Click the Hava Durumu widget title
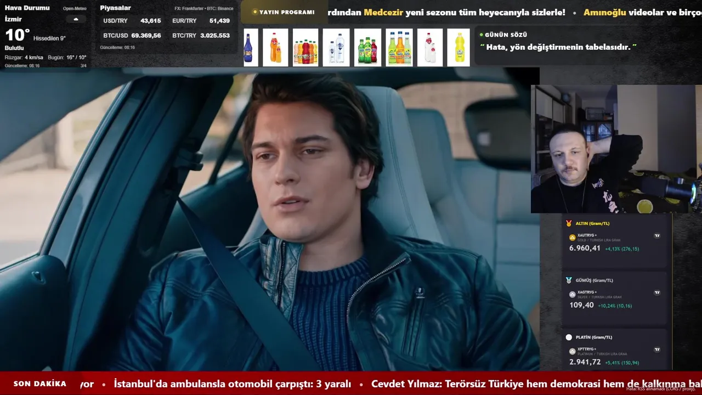The image size is (702, 395). 27,8
